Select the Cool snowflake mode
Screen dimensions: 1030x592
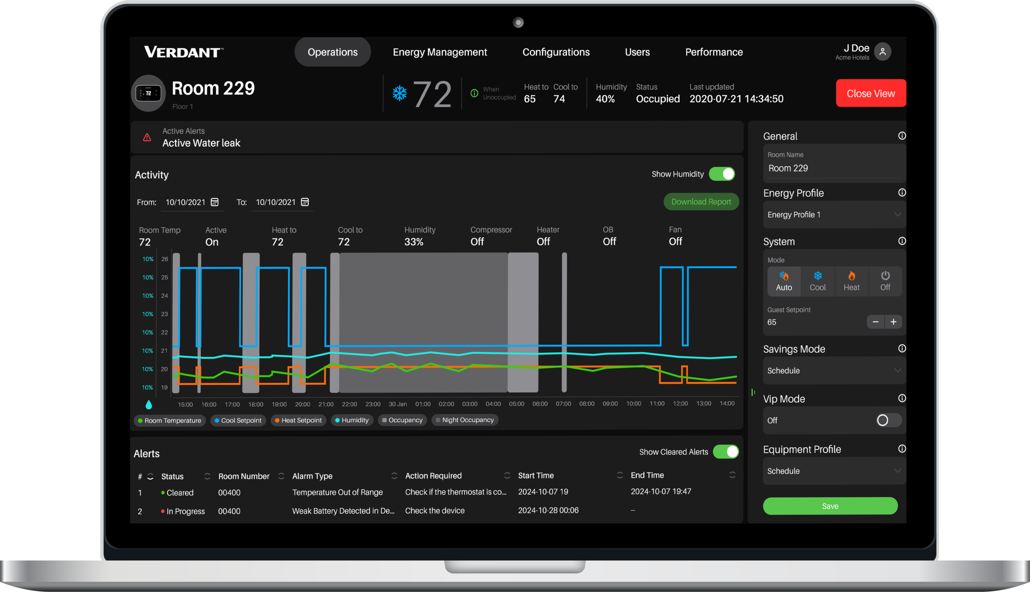(818, 281)
